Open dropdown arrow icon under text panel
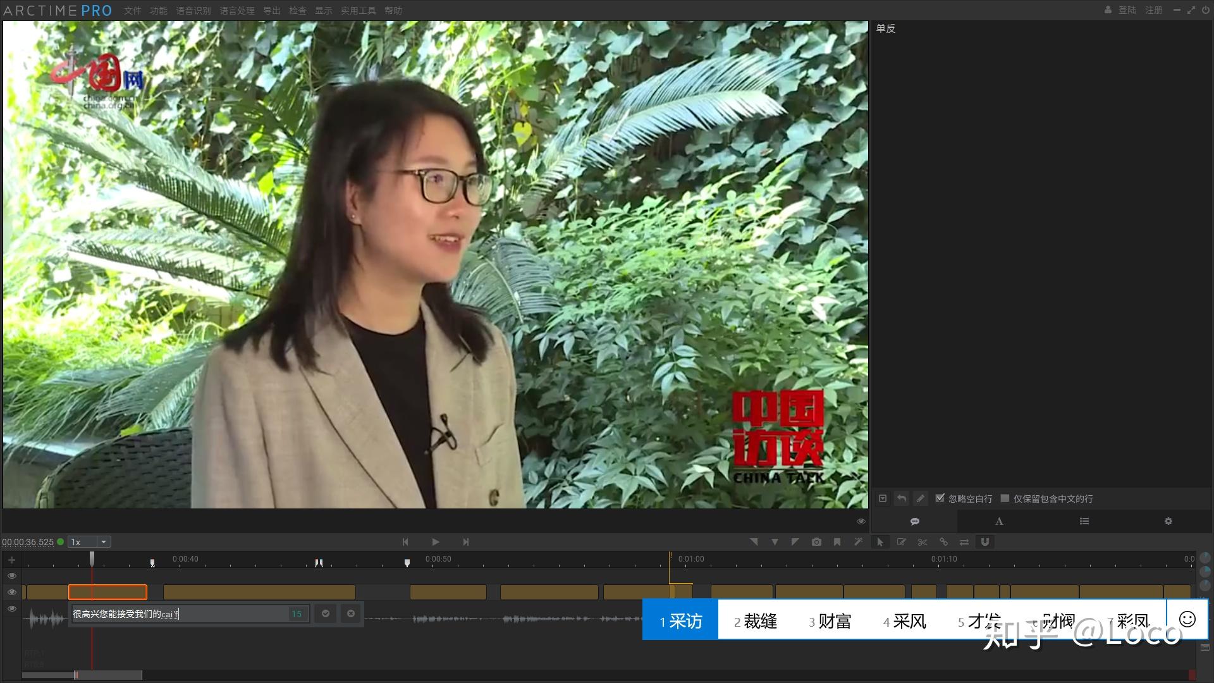The width and height of the screenshot is (1214, 683). coord(883,498)
